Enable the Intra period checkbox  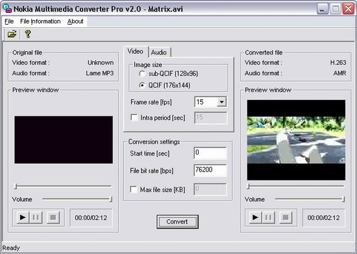[134, 118]
